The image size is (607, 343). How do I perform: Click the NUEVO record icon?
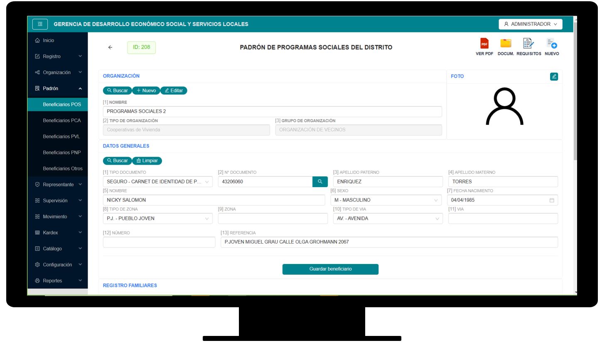coord(552,44)
